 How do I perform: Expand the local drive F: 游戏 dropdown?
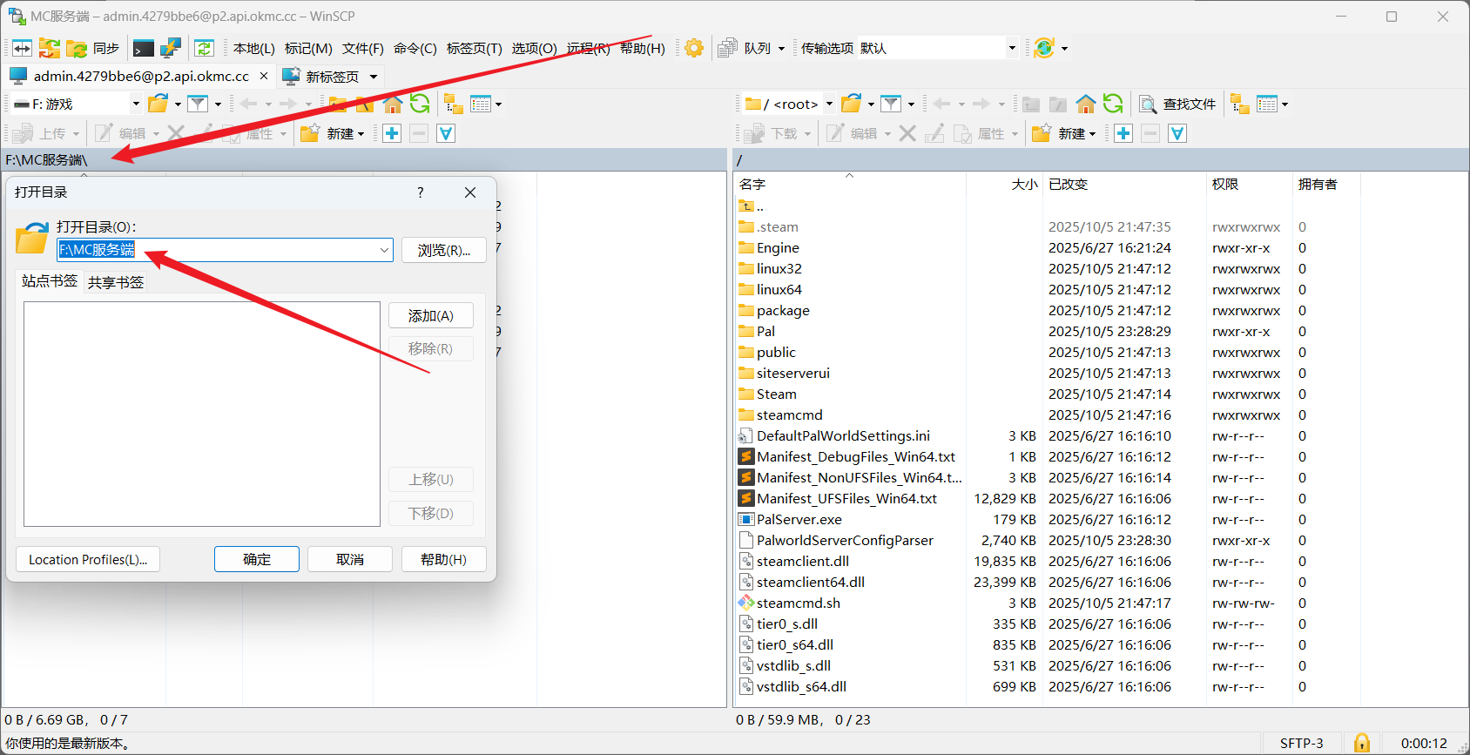(135, 104)
